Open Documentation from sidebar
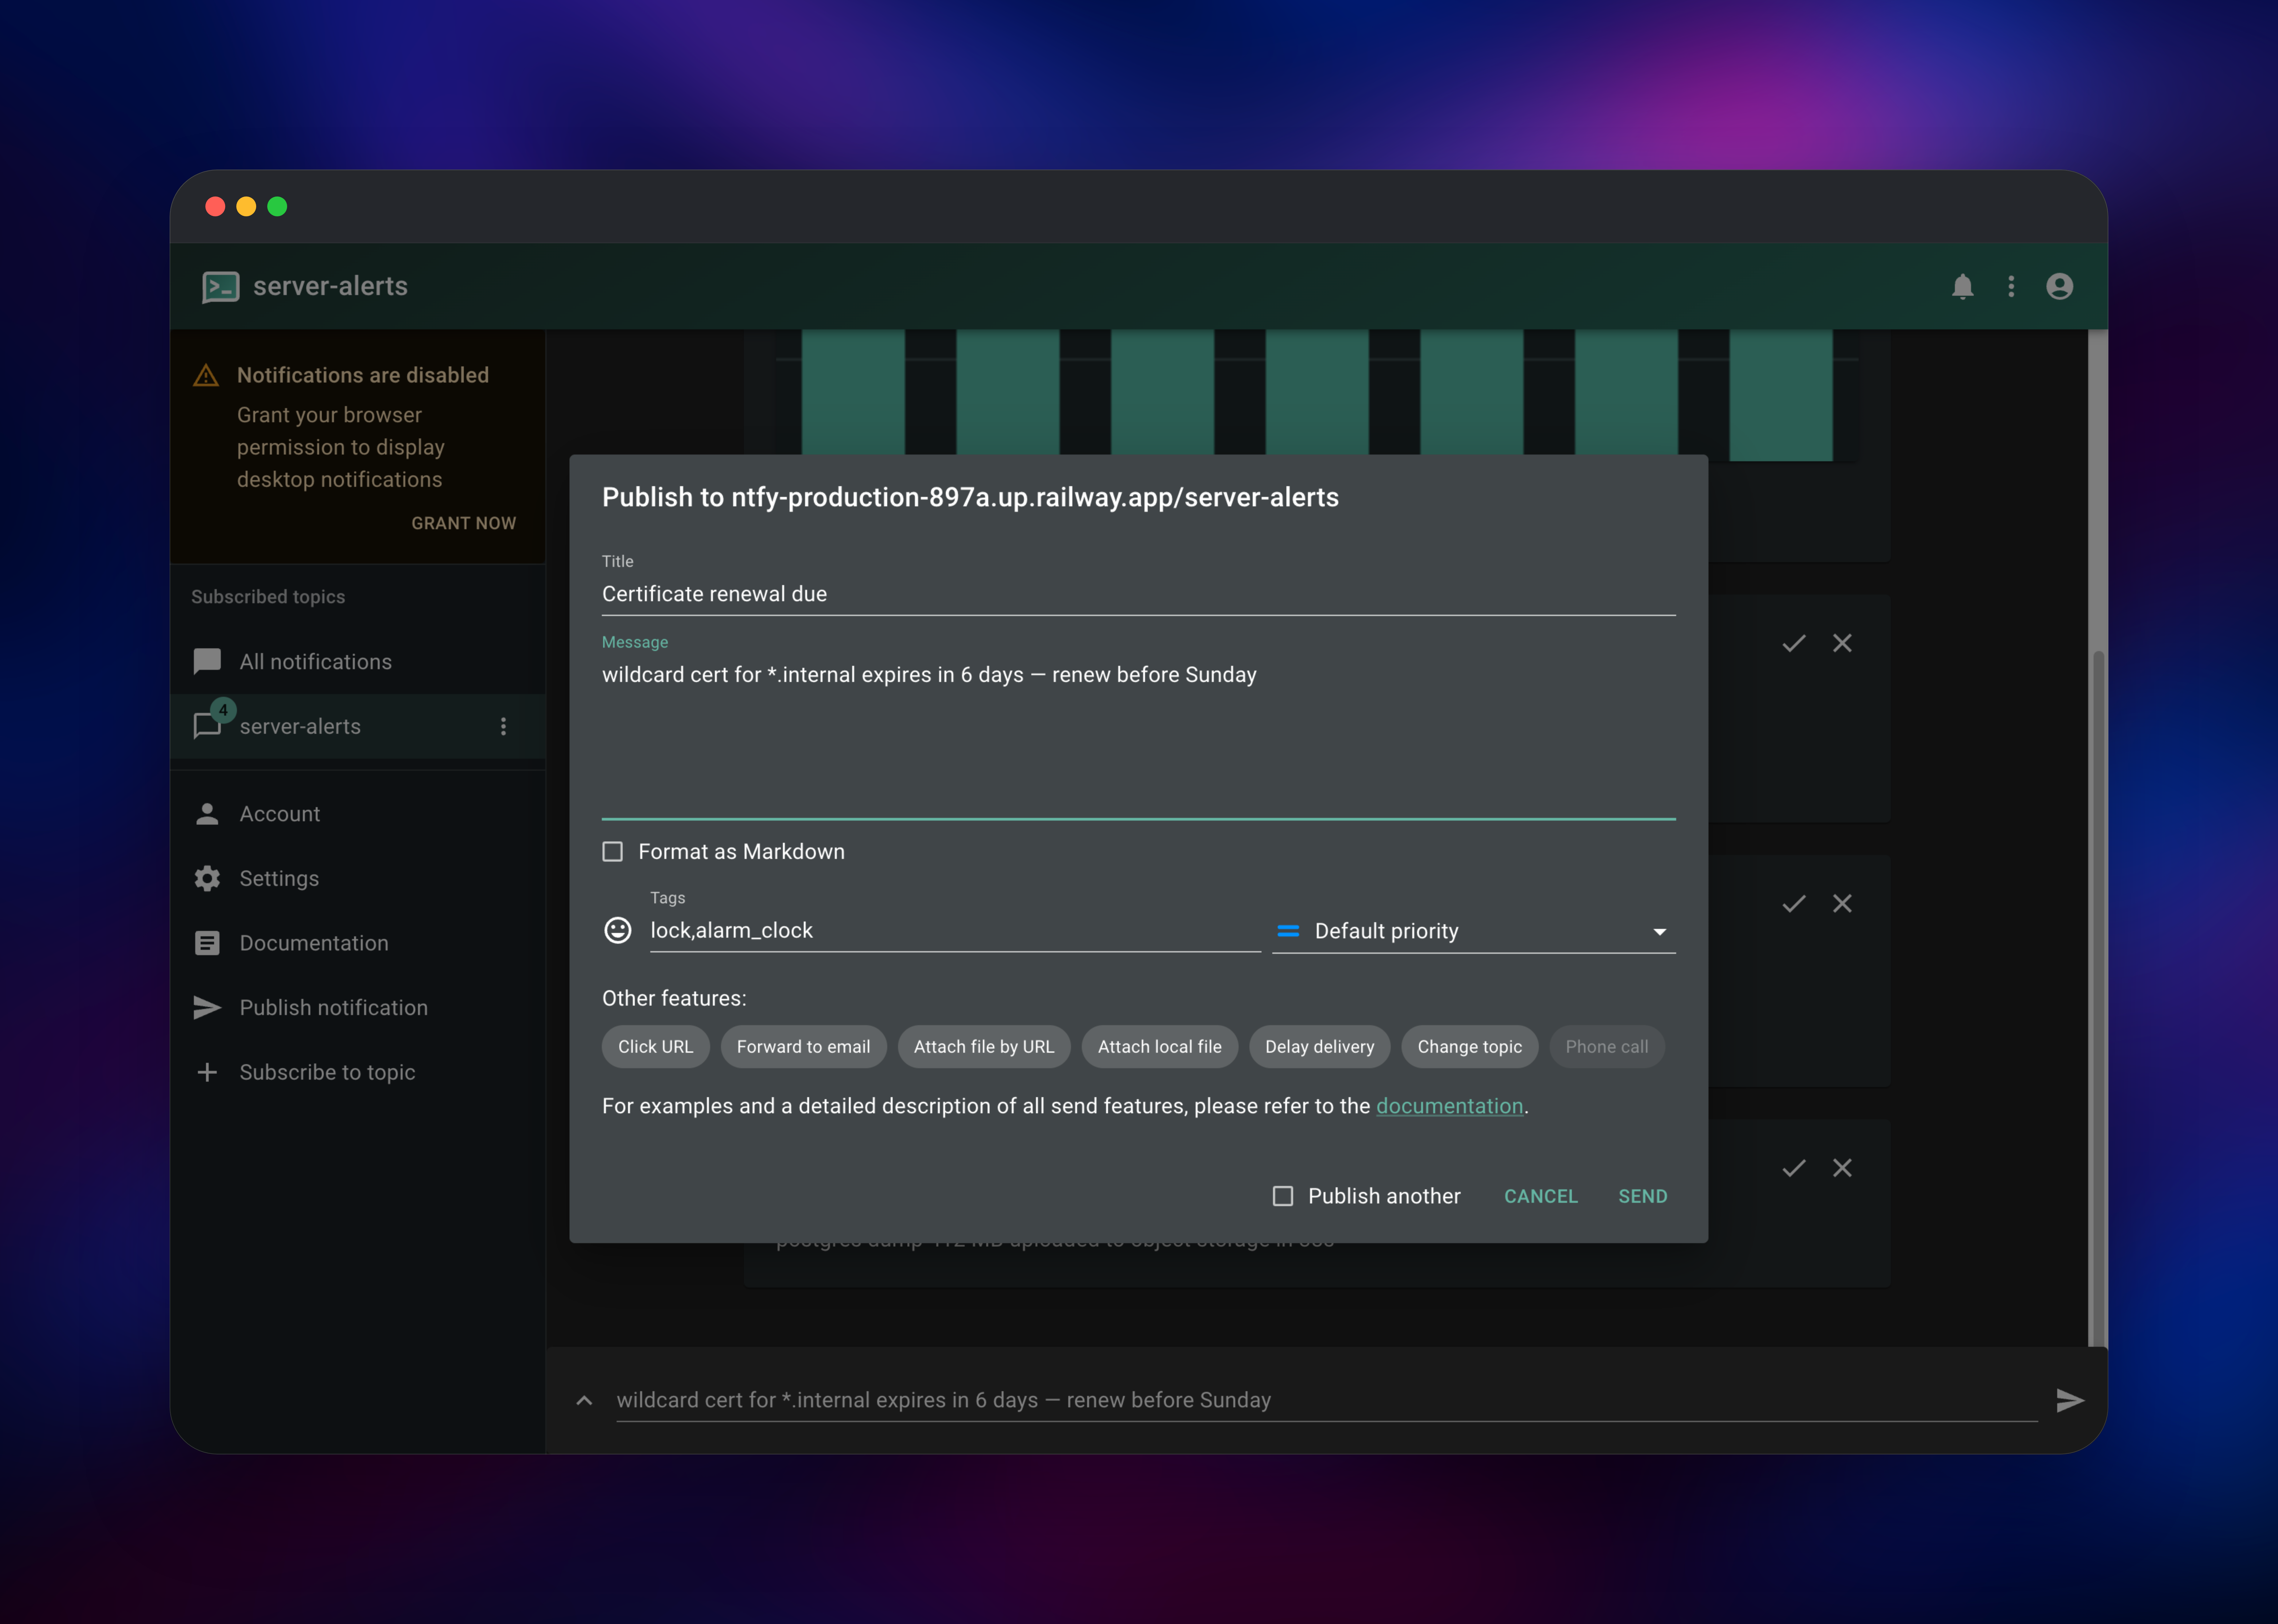The width and height of the screenshot is (2278, 1624). pyautogui.click(x=358, y=943)
